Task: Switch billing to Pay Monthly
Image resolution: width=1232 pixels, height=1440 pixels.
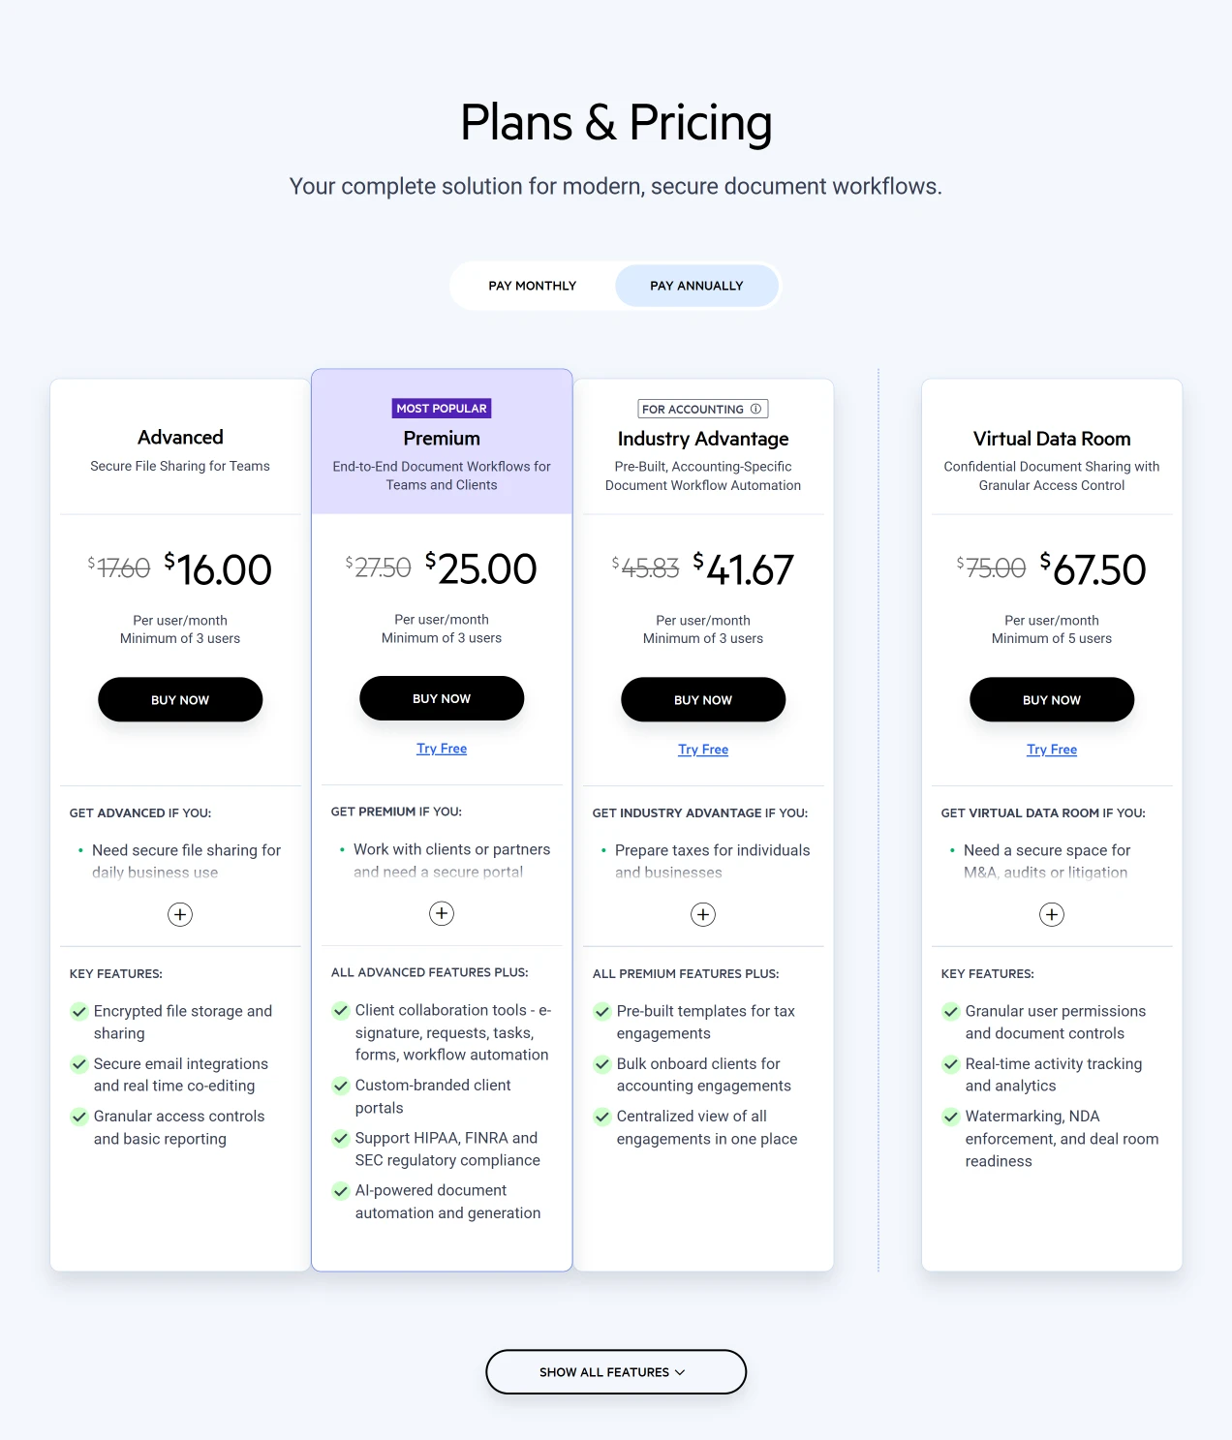Action: 532,285
